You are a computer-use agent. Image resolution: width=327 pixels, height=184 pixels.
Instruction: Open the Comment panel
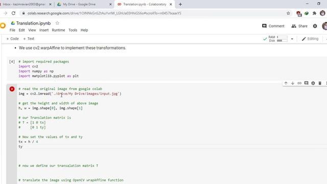(273, 26)
